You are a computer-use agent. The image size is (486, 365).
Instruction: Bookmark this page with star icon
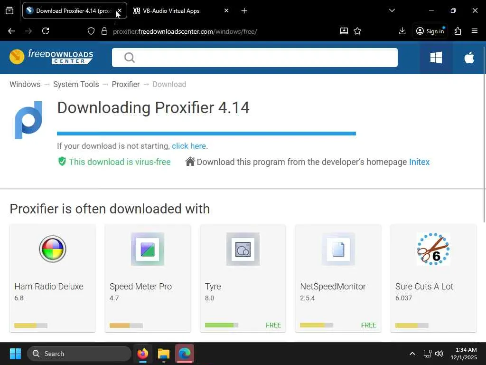pos(357,31)
